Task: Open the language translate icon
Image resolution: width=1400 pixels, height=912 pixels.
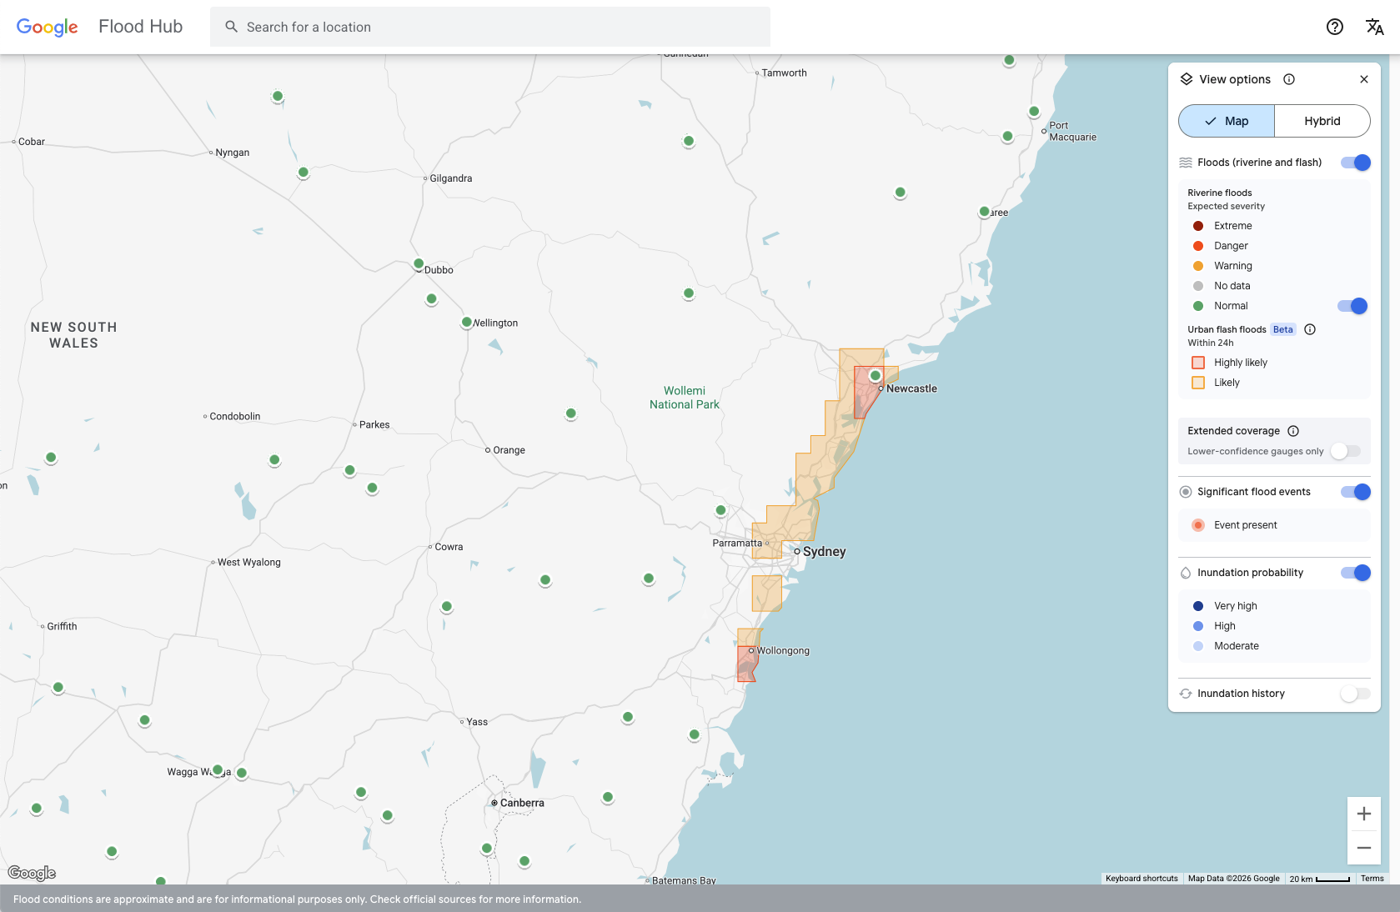Action: click(1374, 27)
